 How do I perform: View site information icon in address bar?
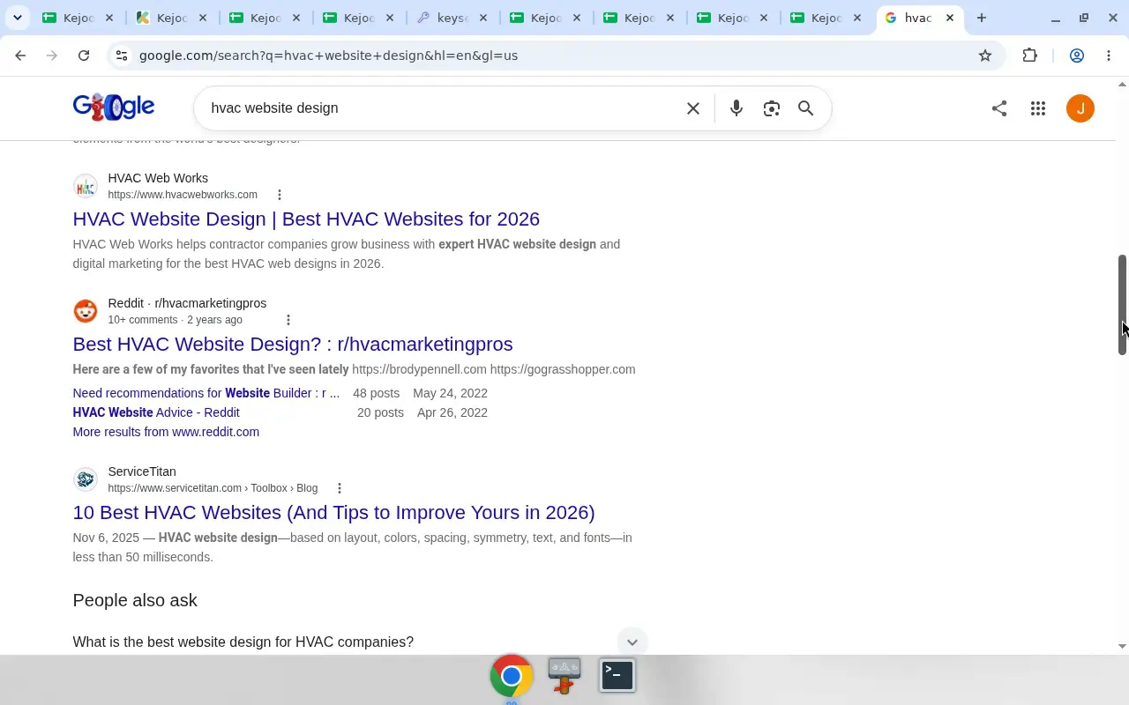coord(122,56)
